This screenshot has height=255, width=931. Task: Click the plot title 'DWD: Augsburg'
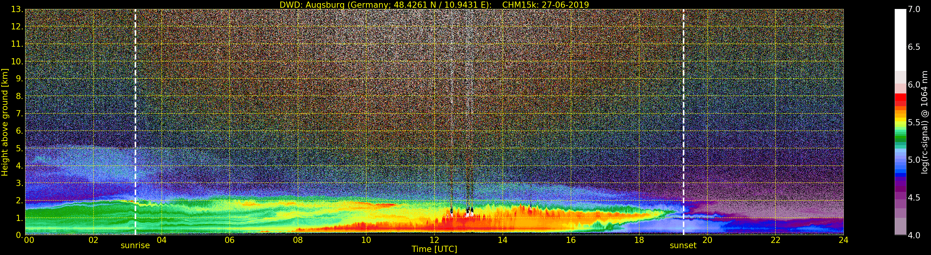312,5
